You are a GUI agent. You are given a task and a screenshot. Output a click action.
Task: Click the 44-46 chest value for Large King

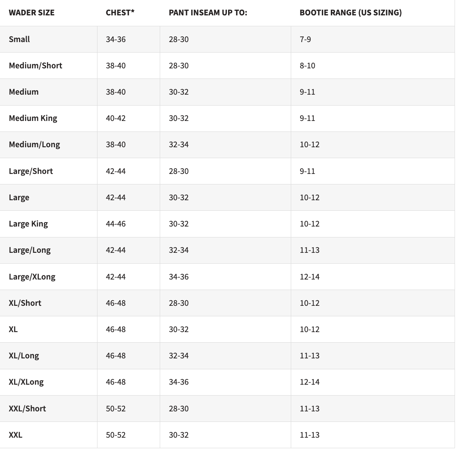(x=116, y=224)
